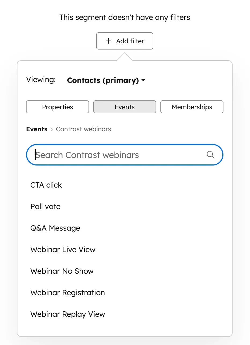Select the CTA click event
This screenshot has height=345, width=250.
[46, 185]
